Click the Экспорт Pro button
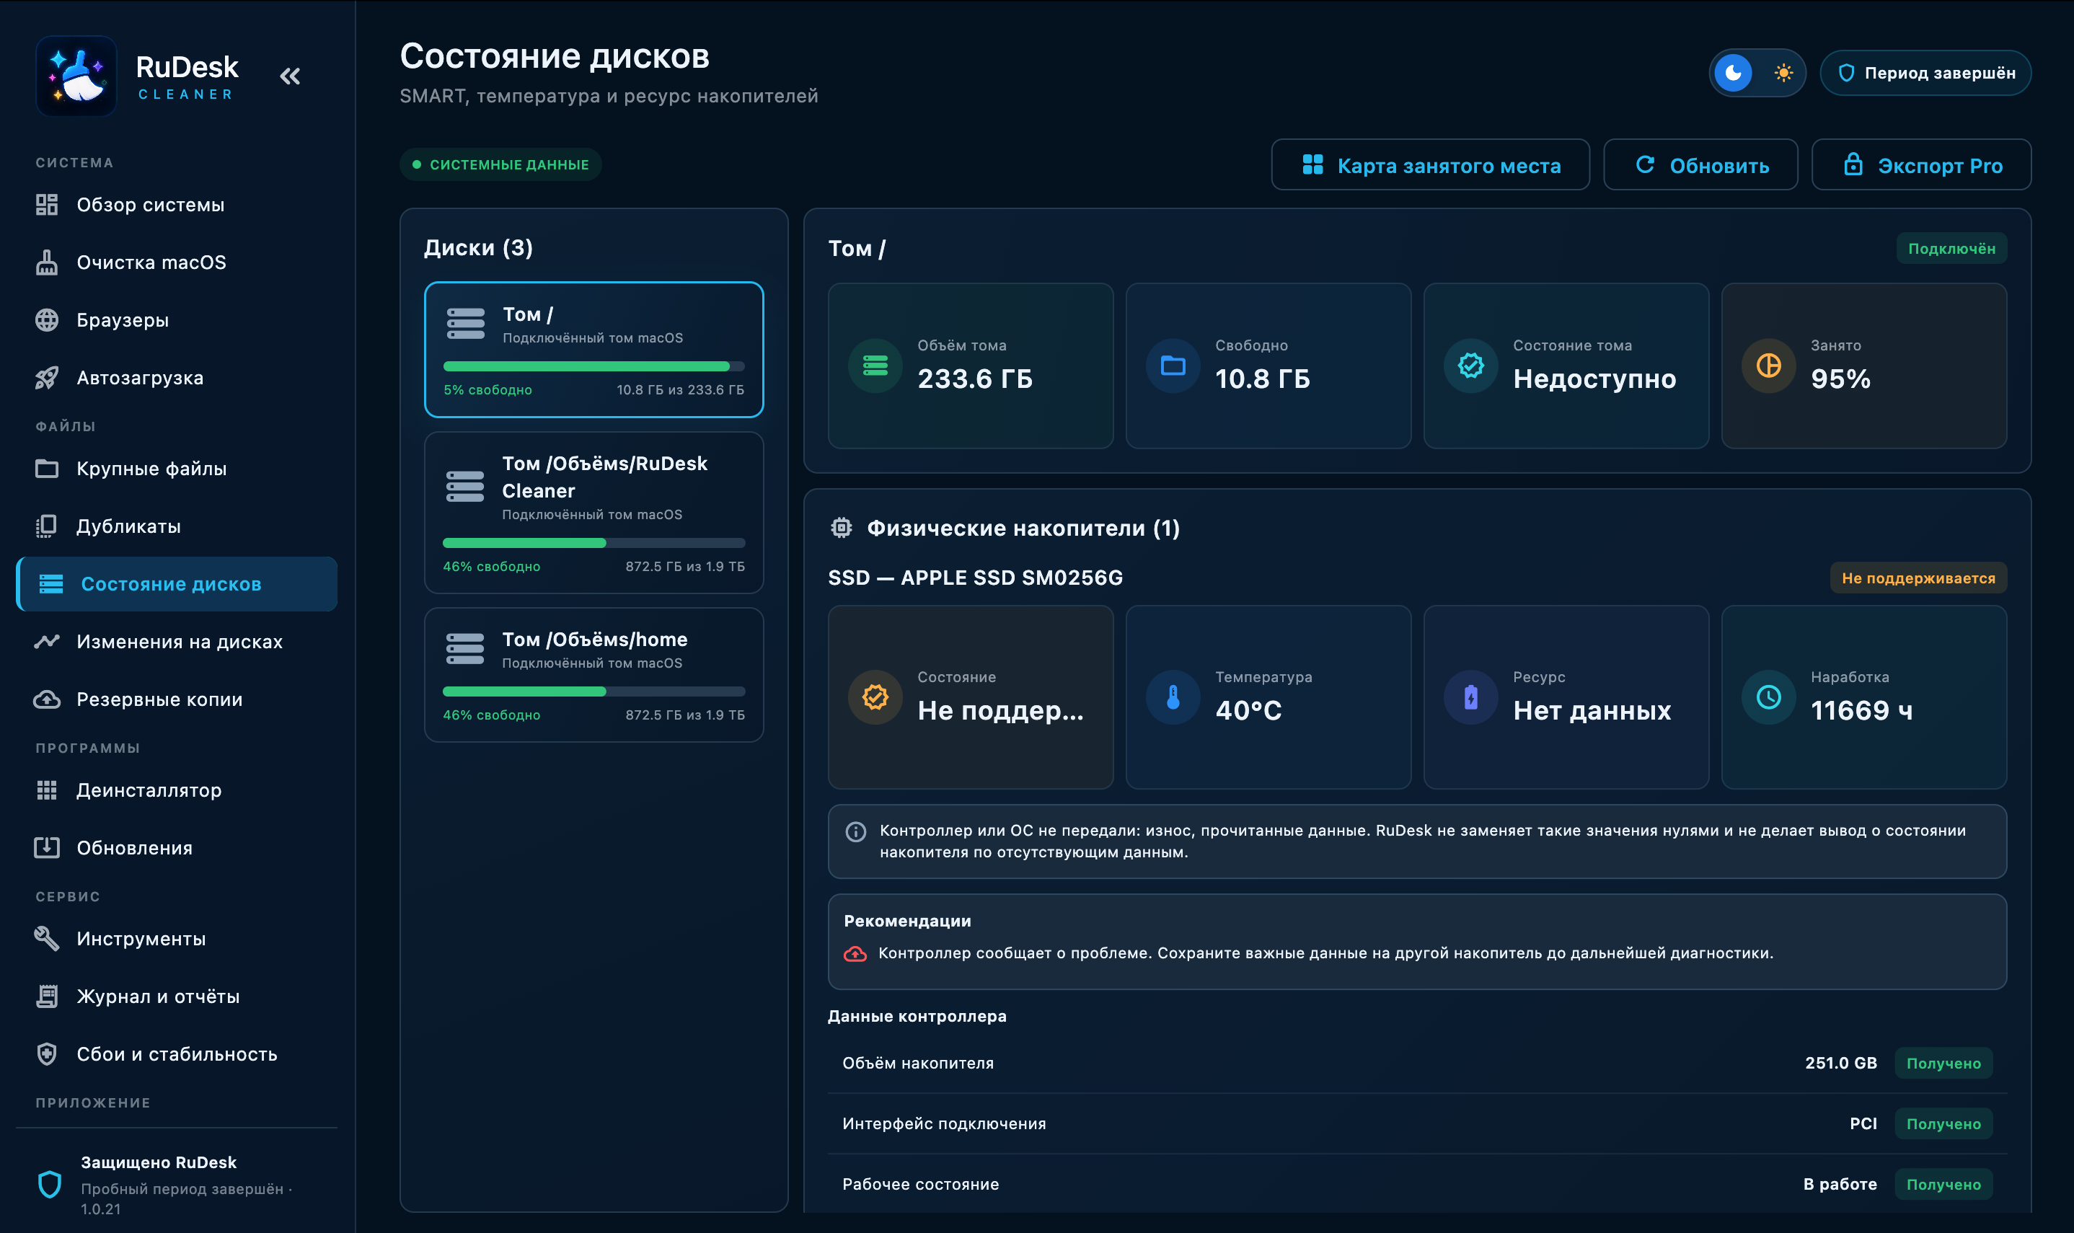 1921,164
